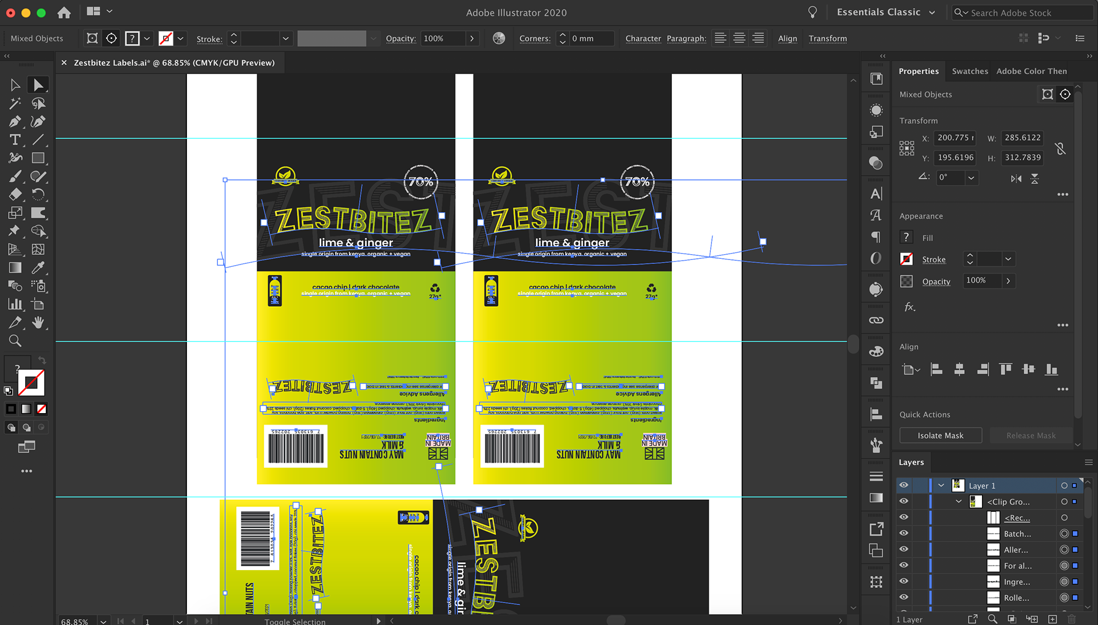Select the Eyedropper tool
The image size is (1098, 625).
pos(38,268)
